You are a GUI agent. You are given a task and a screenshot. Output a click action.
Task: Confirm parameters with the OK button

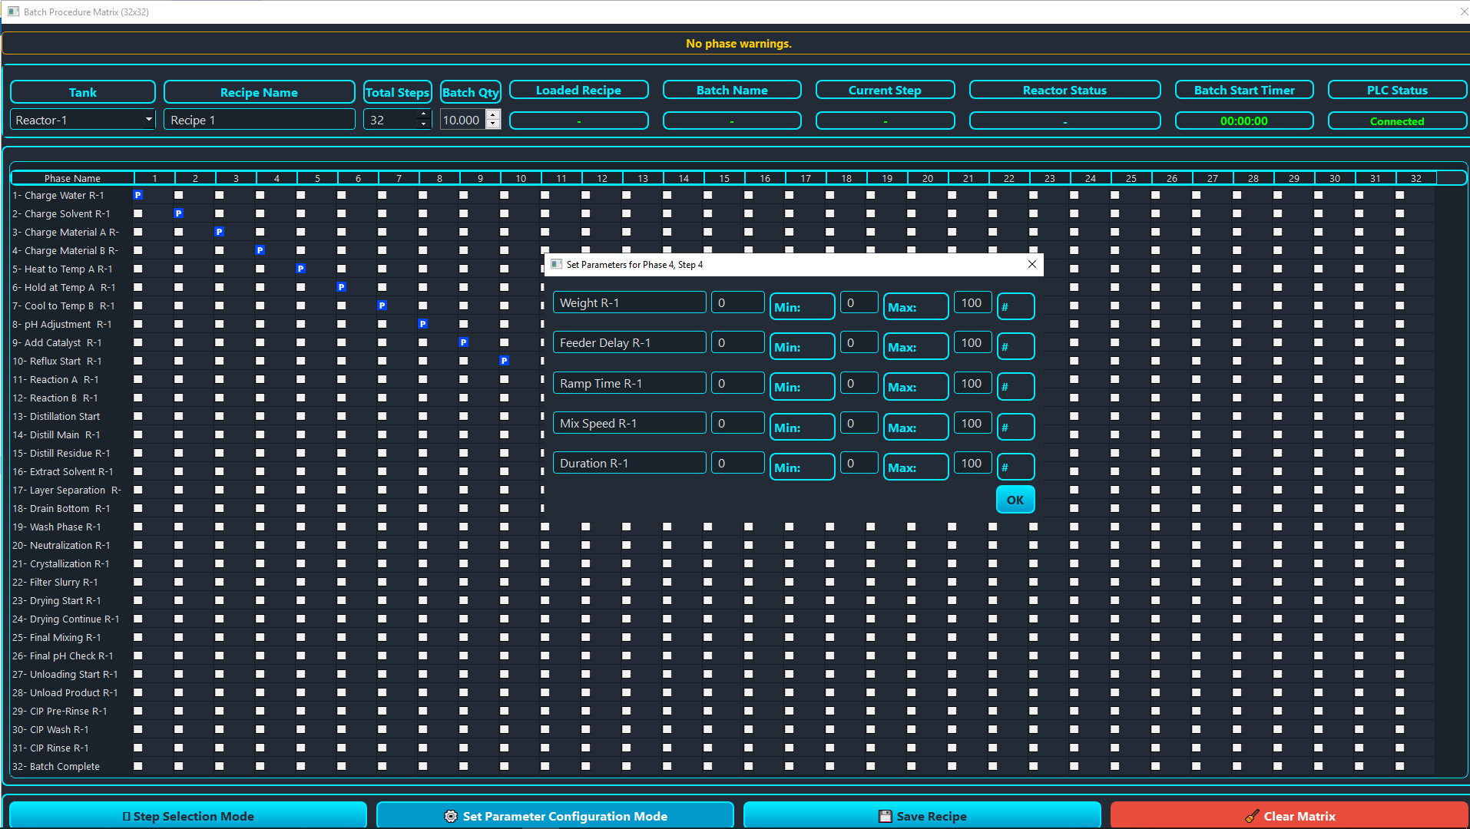point(1015,500)
